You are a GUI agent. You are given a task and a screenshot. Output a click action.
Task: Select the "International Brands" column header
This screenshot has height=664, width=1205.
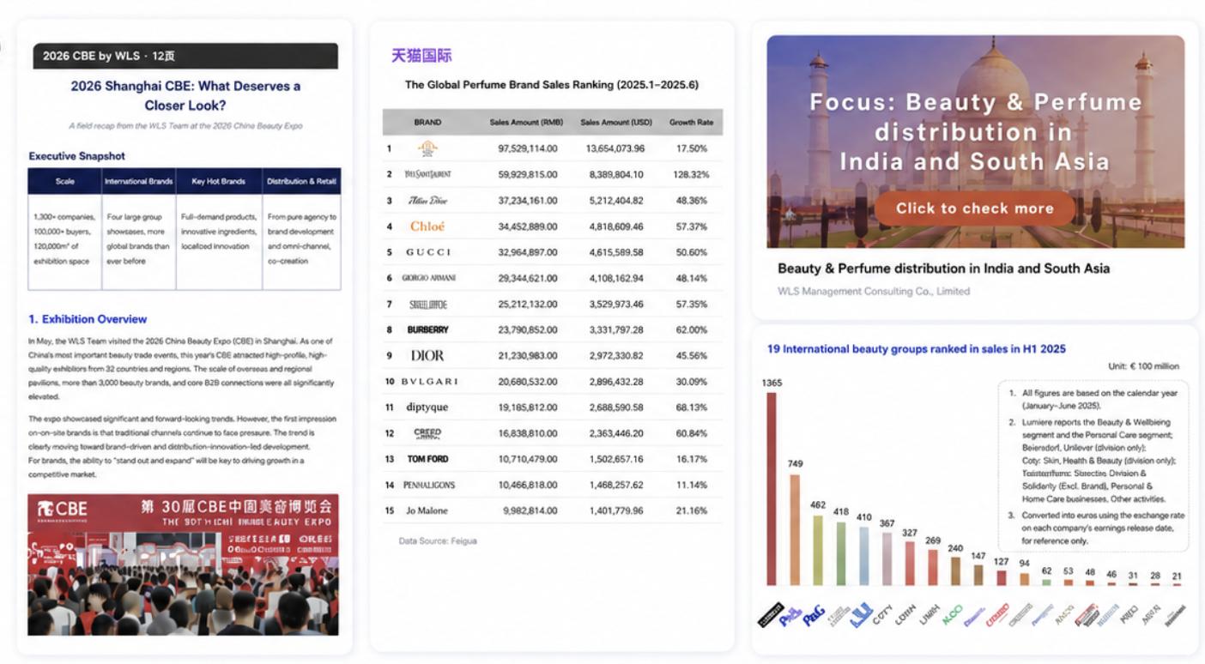[x=139, y=181]
